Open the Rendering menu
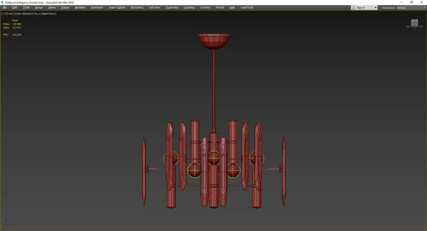 [x=137, y=7]
